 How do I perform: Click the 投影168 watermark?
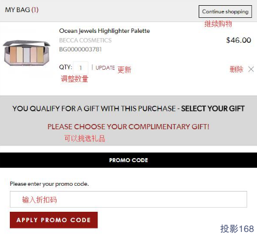tap(237, 229)
